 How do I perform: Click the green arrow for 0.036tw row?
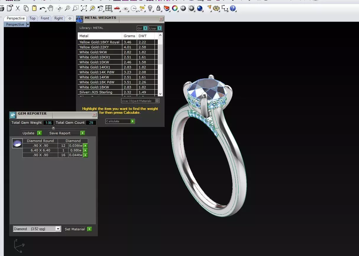point(85,146)
